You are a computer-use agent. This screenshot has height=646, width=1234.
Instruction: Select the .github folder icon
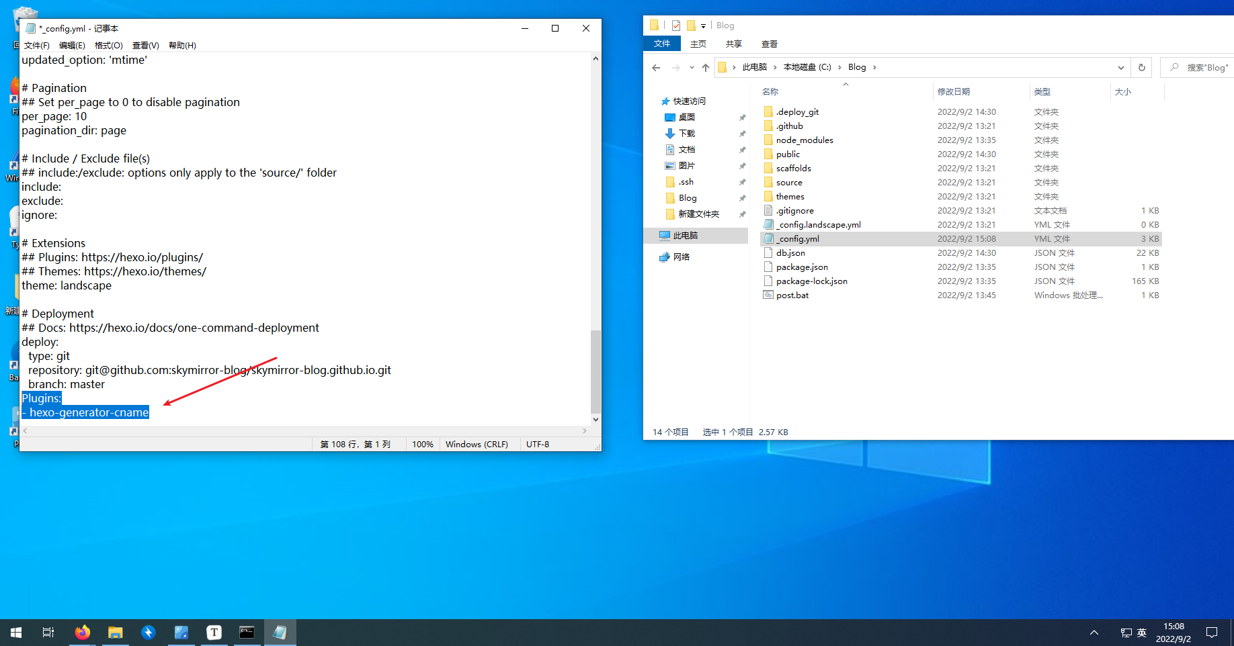point(768,126)
